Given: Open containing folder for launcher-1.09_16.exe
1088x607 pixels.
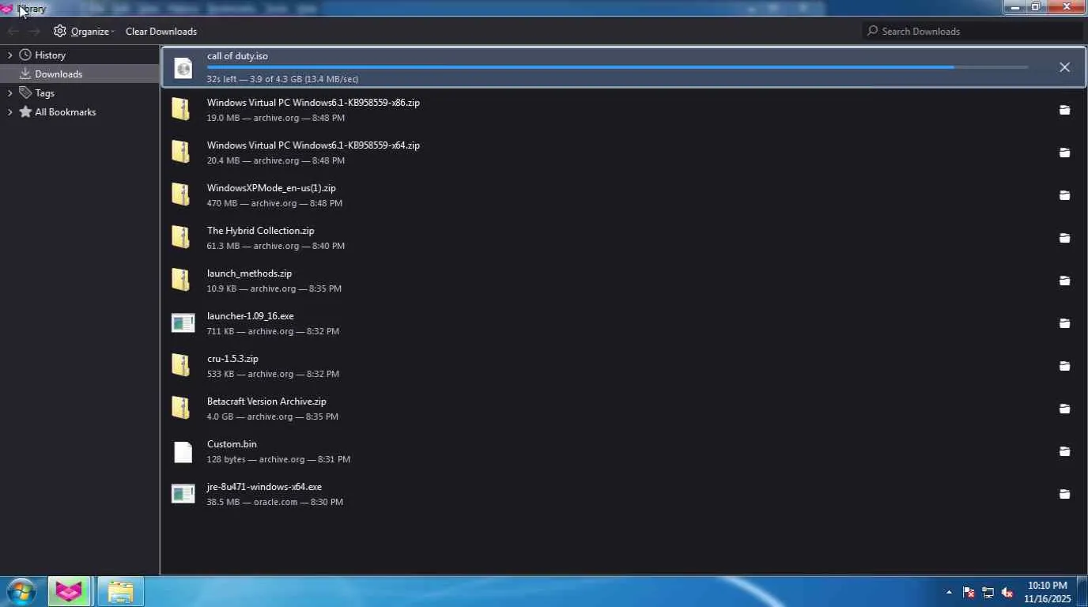Looking at the screenshot, I should (x=1064, y=323).
